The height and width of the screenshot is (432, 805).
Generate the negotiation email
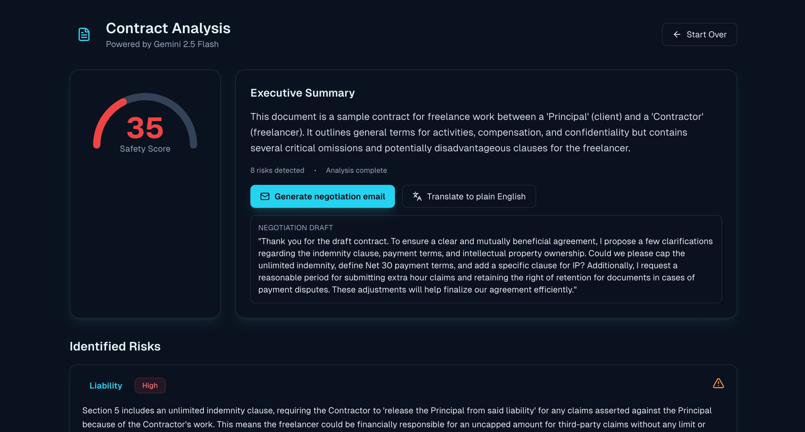pyautogui.click(x=323, y=197)
